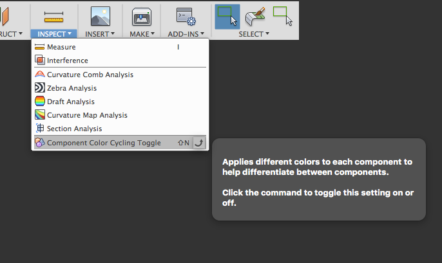442x263 pixels.
Task: Select the green rectangle selection tool icon
Action: [282, 16]
